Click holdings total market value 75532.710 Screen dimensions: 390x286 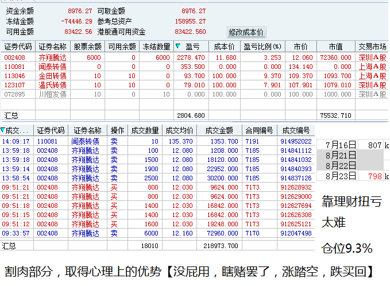pos(336,115)
